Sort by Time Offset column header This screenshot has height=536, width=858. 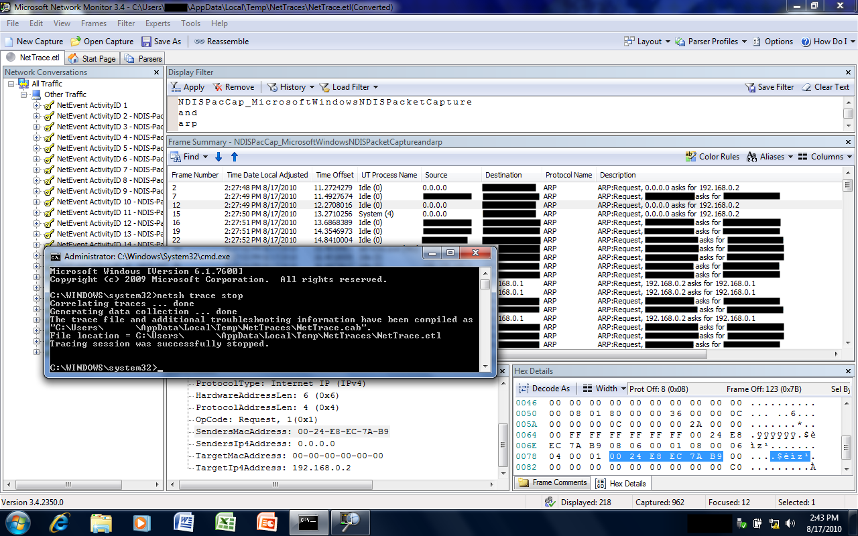334,175
